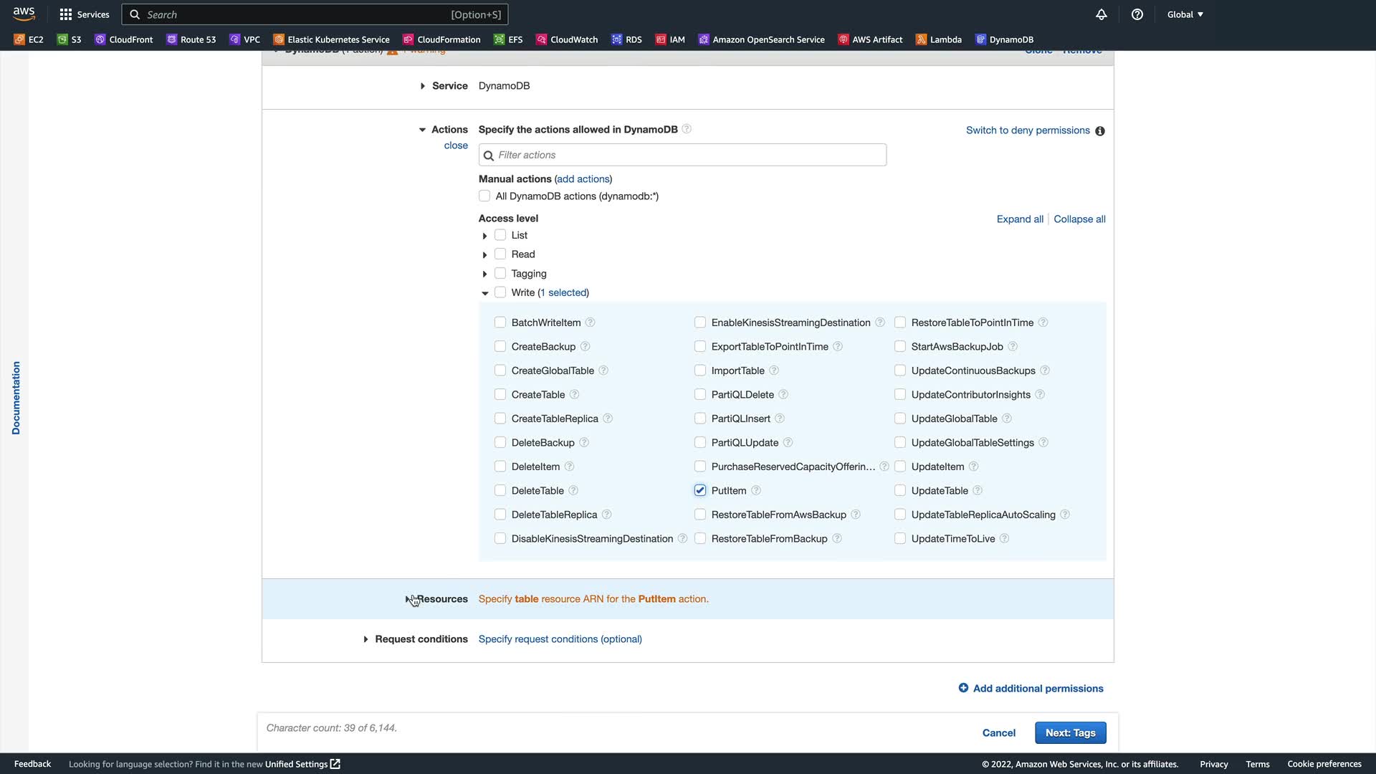
Task: Open the Global region dropdown
Action: (x=1185, y=14)
